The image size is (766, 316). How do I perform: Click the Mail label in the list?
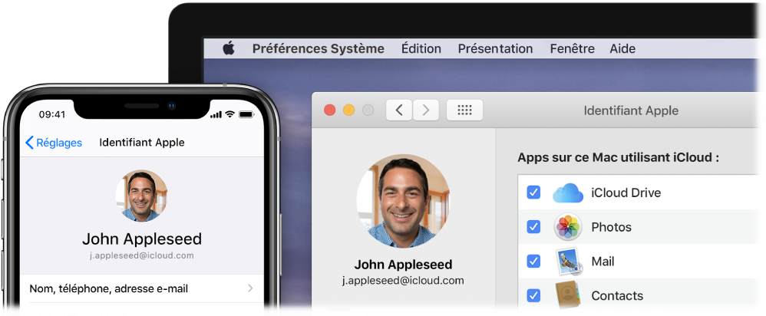pyautogui.click(x=603, y=262)
